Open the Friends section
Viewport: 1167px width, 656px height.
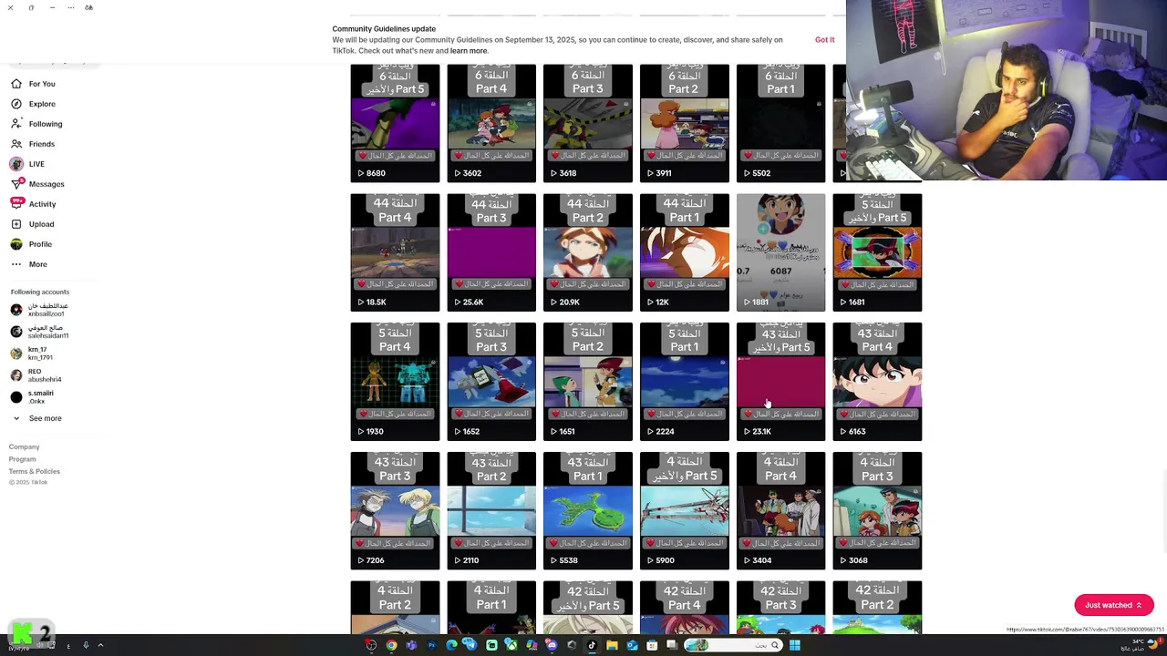click(x=33, y=144)
